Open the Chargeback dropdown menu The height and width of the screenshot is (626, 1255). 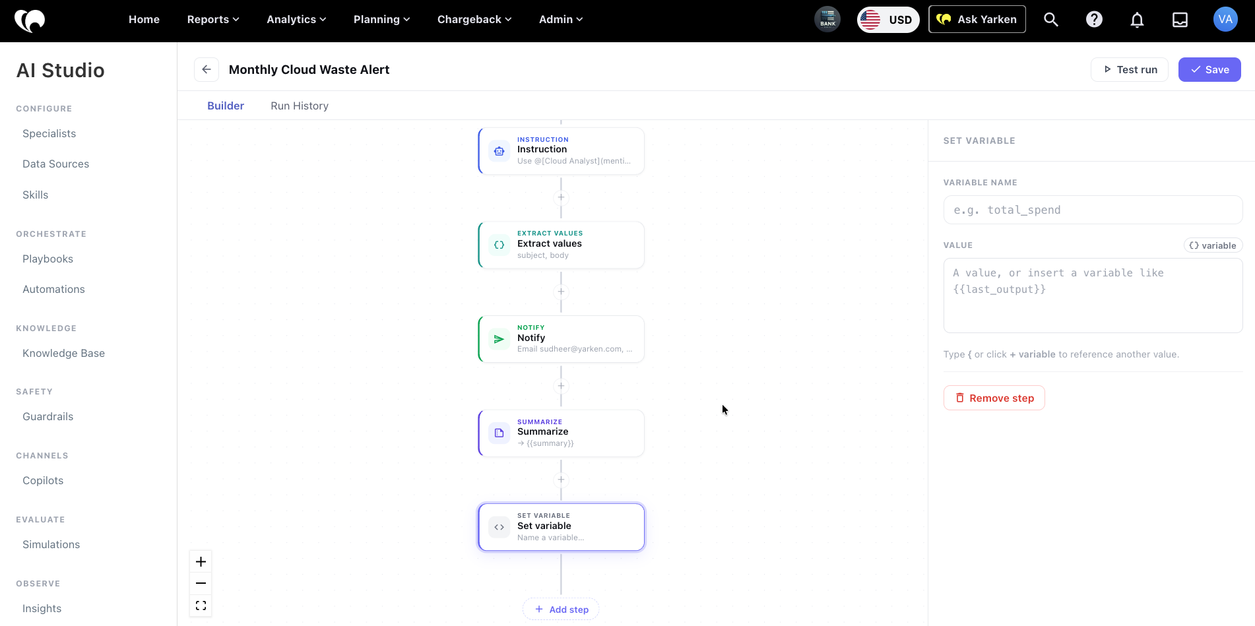pos(474,19)
